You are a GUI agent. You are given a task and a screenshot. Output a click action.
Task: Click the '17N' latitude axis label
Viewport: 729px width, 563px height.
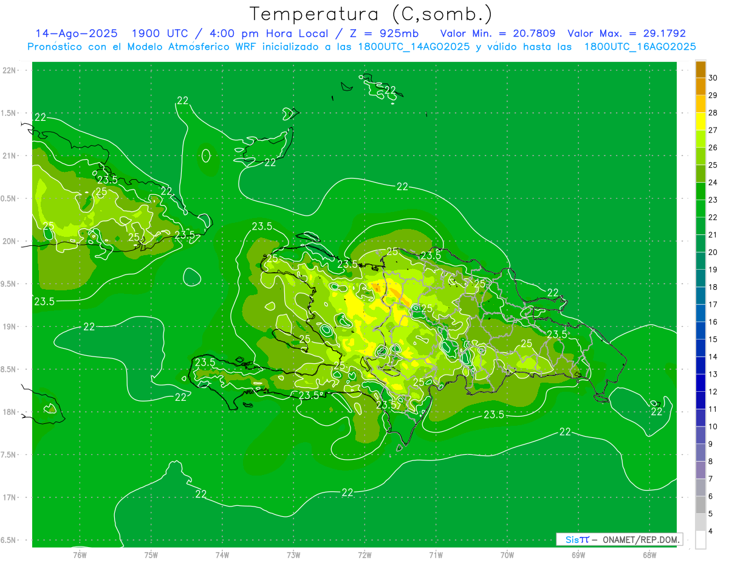click(10, 497)
